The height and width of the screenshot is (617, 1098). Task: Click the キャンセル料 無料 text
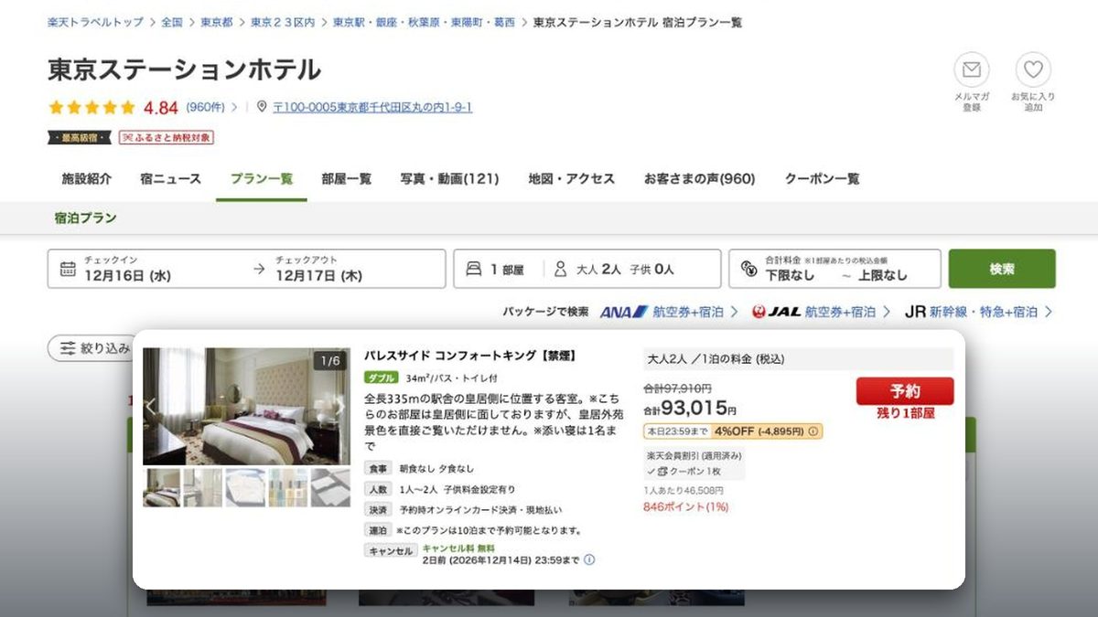tap(458, 548)
